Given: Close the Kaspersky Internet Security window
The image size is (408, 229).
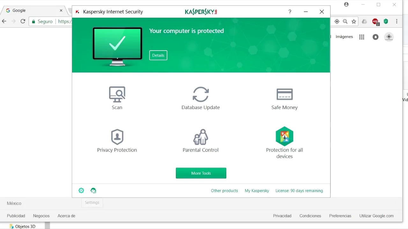Looking at the screenshot, I should point(322,12).
